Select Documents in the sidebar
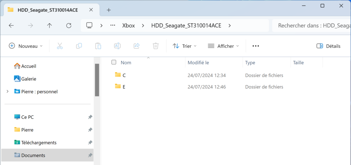The image size is (351, 165). click(x=47, y=155)
